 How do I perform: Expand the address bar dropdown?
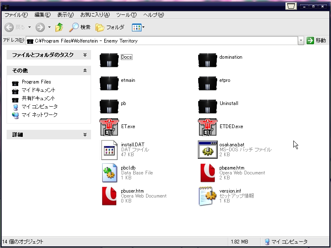pyautogui.click(x=301, y=41)
